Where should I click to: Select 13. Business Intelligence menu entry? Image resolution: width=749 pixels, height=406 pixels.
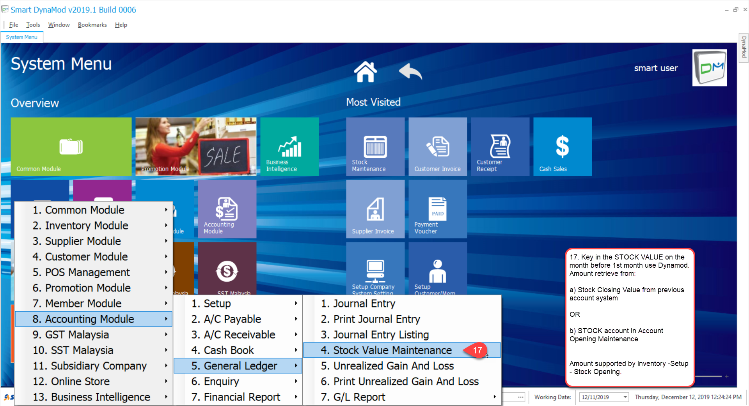coord(94,397)
